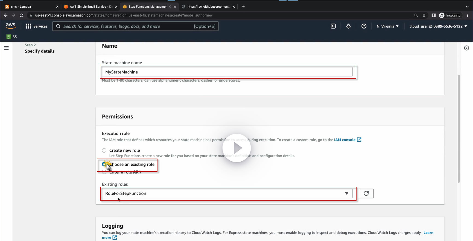Follow the Learn more logging link
Viewport: 473px width, 241px height.
coord(428,233)
